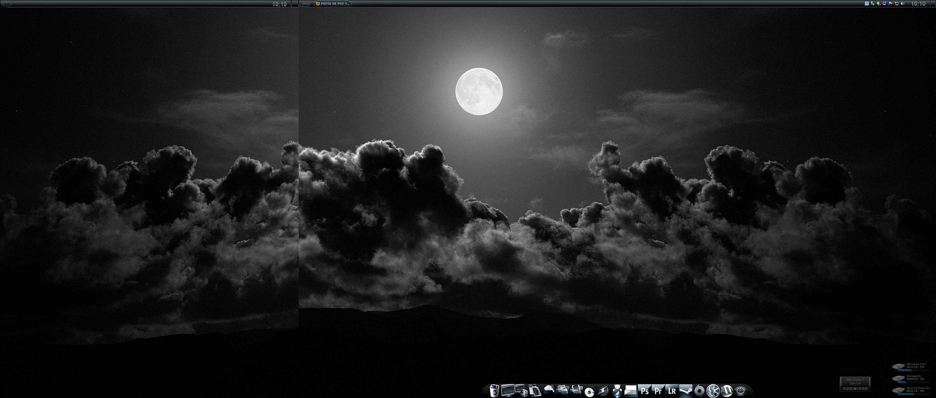Viewport: 936px width, 398px height.
Task: Open the lightning bolt dock icon
Action: (603, 391)
